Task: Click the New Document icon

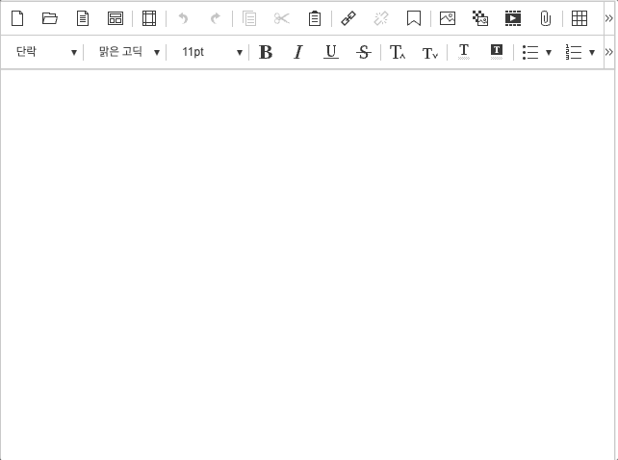Action: pyautogui.click(x=17, y=18)
